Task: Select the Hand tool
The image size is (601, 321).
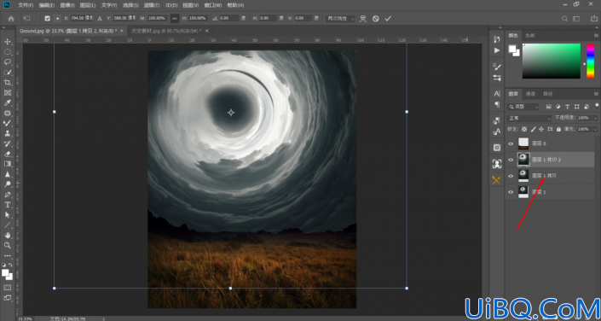Action: 8,236
